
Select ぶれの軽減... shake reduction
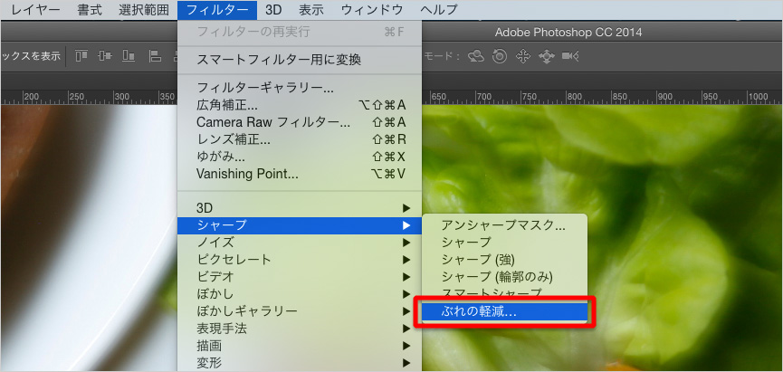pos(504,312)
